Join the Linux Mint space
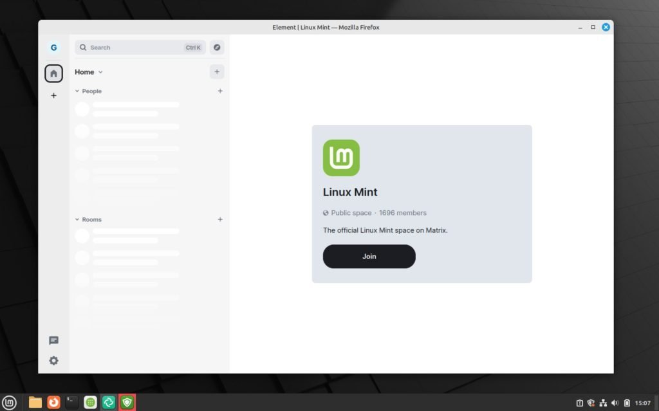 click(369, 257)
